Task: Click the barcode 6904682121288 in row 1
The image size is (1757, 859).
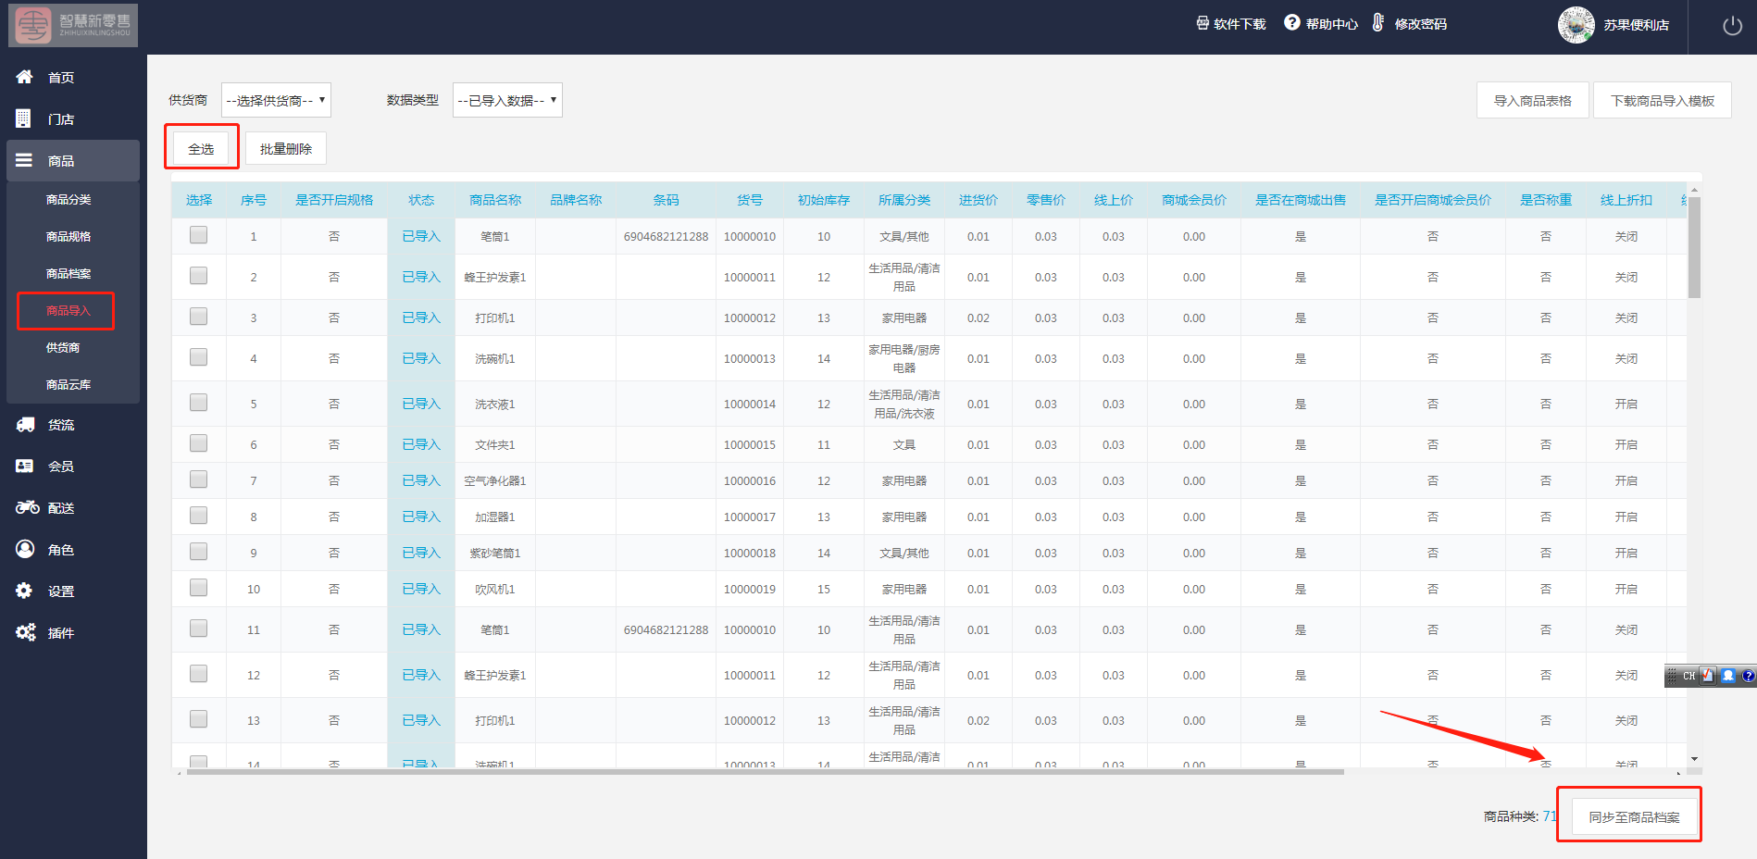Action: pos(666,236)
